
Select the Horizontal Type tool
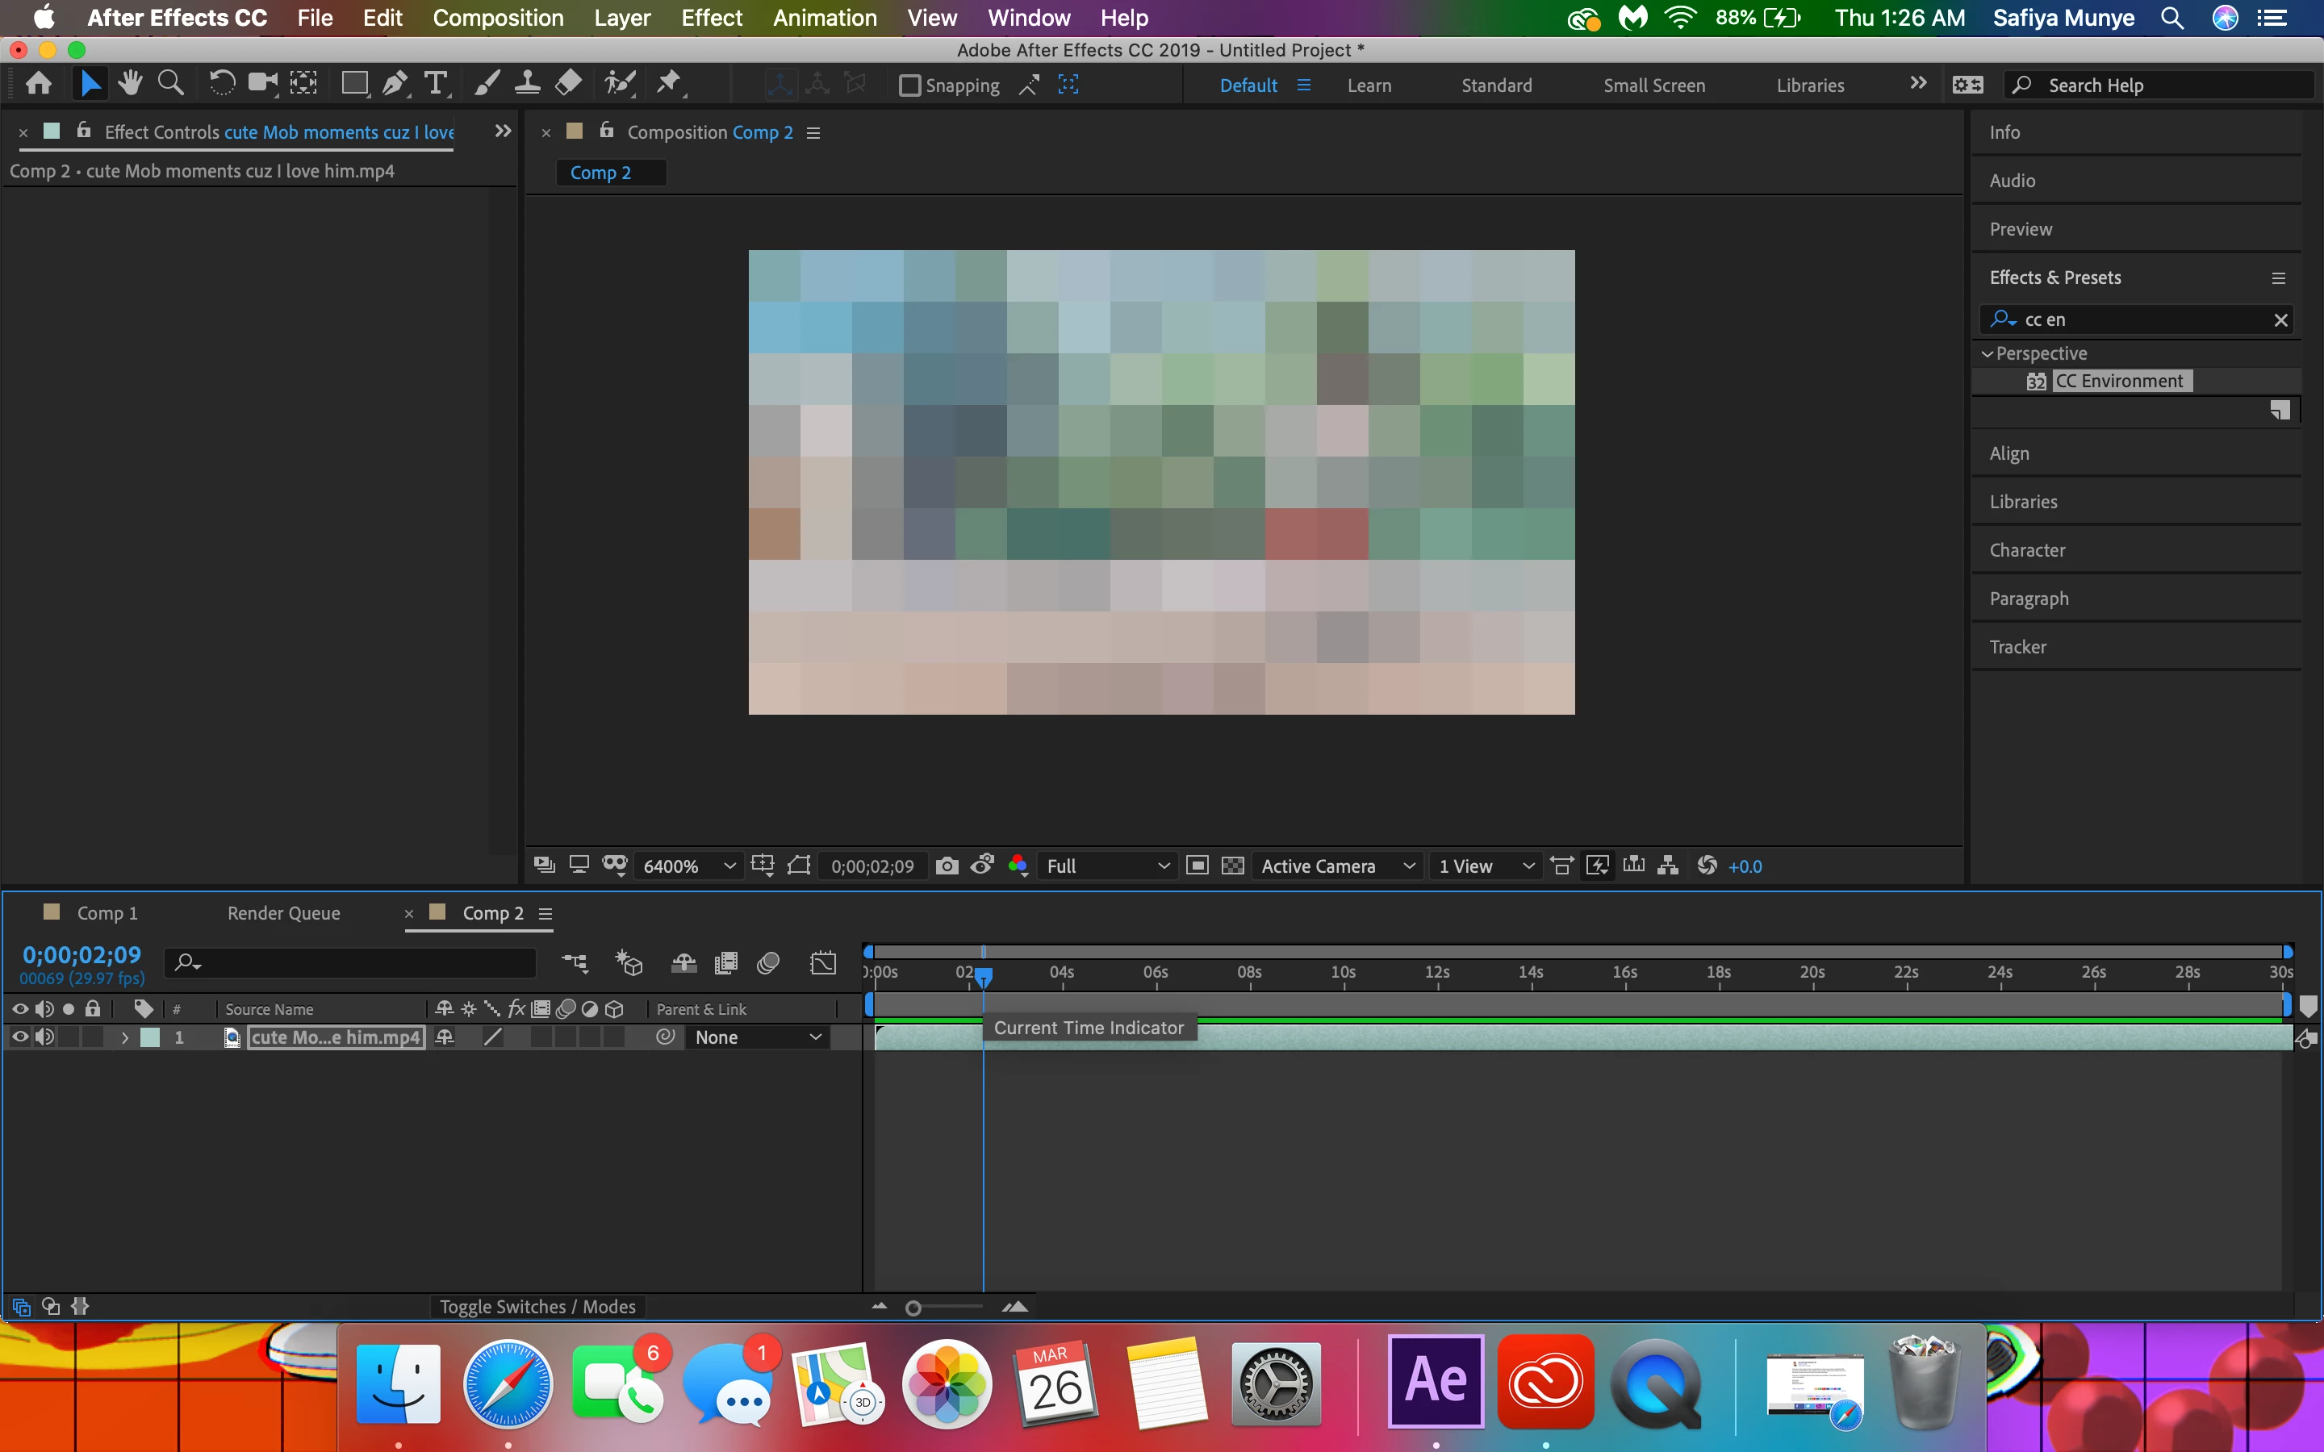tap(435, 85)
